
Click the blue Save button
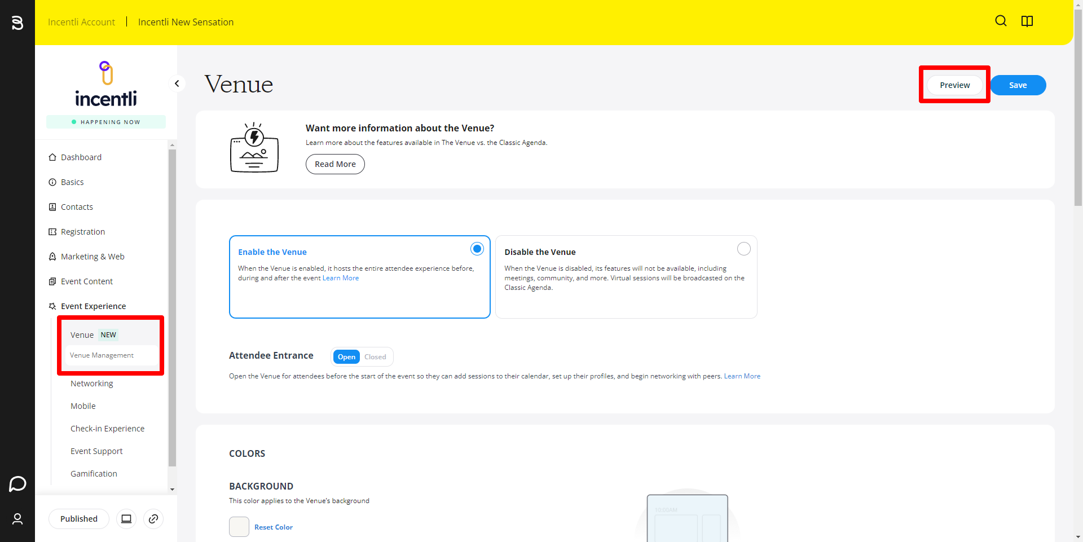(x=1018, y=85)
